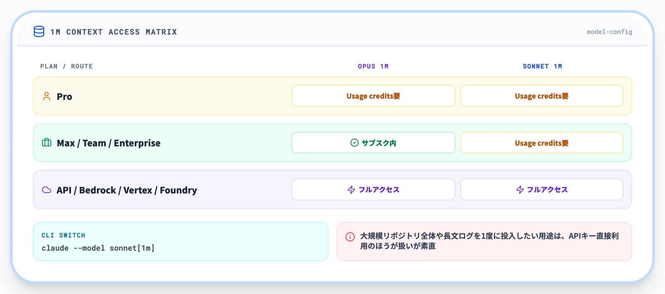Click the checkmark icon in サブスク内 badge

coord(355,143)
